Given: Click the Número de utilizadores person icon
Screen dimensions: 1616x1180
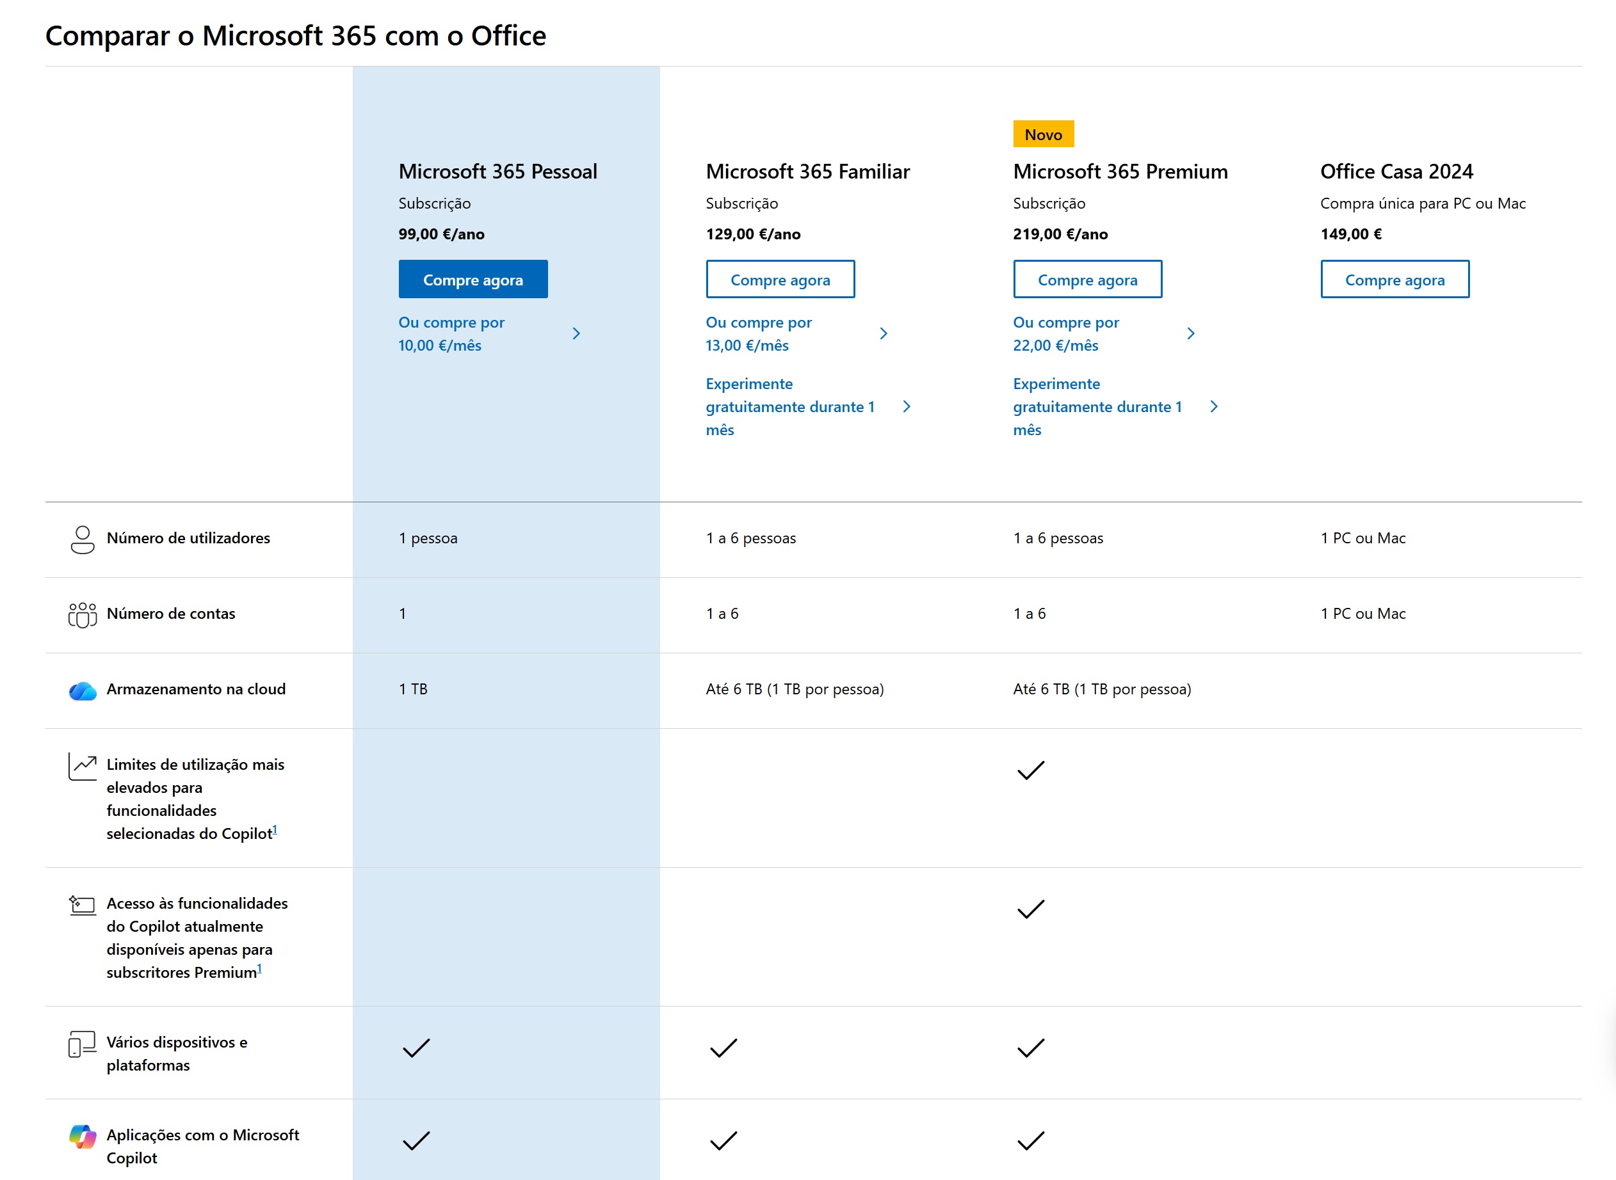Looking at the screenshot, I should click(x=82, y=539).
